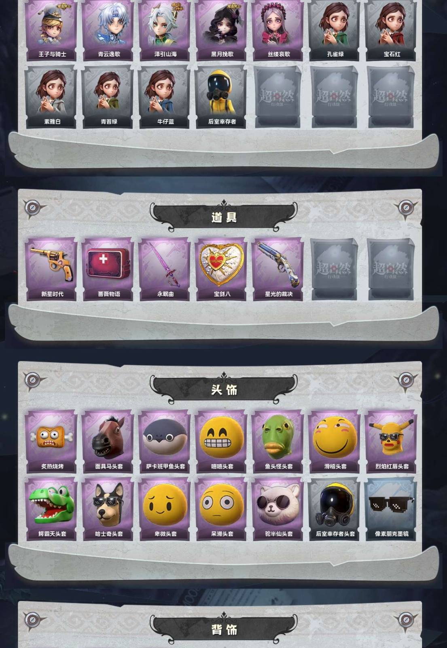This screenshot has width=447, height=648.
Task: Select the 王子与骑士 character skin
Action: coord(51,30)
